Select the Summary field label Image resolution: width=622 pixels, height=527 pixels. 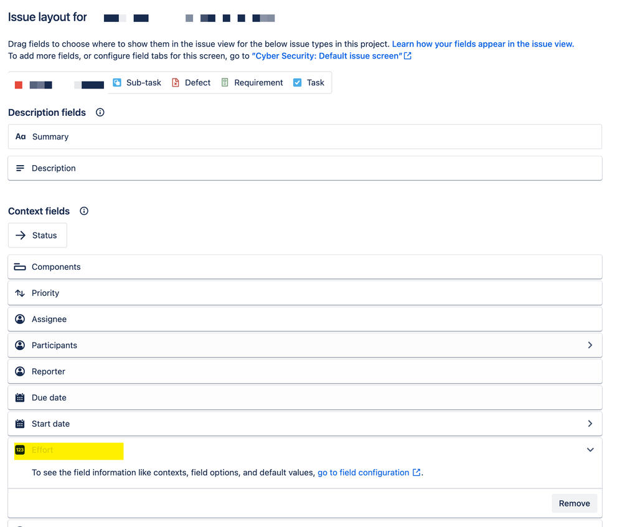tap(50, 136)
